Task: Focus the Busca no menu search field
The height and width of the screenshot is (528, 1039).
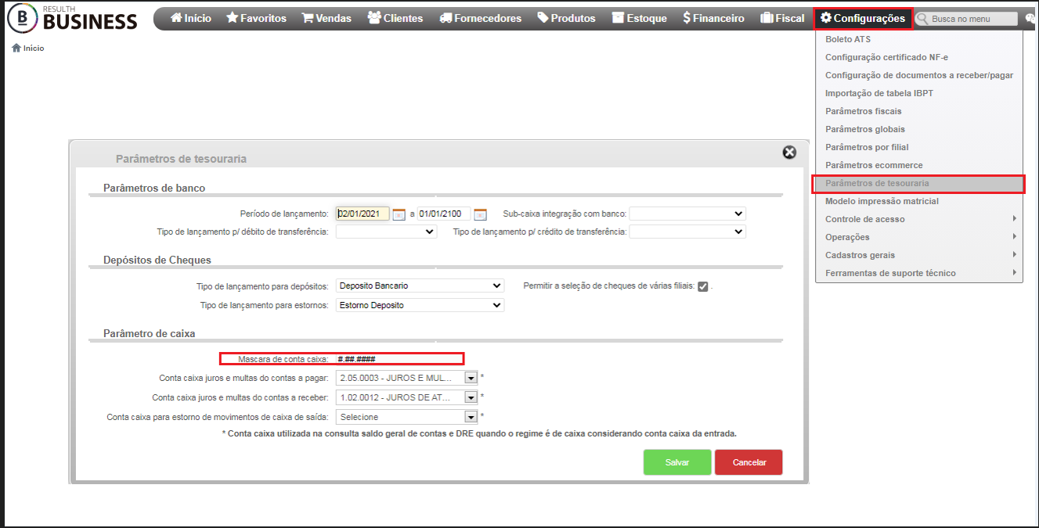Action: [967, 18]
